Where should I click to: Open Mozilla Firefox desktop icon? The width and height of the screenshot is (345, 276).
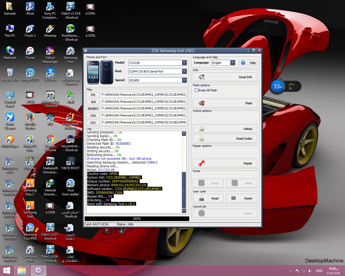30,121
